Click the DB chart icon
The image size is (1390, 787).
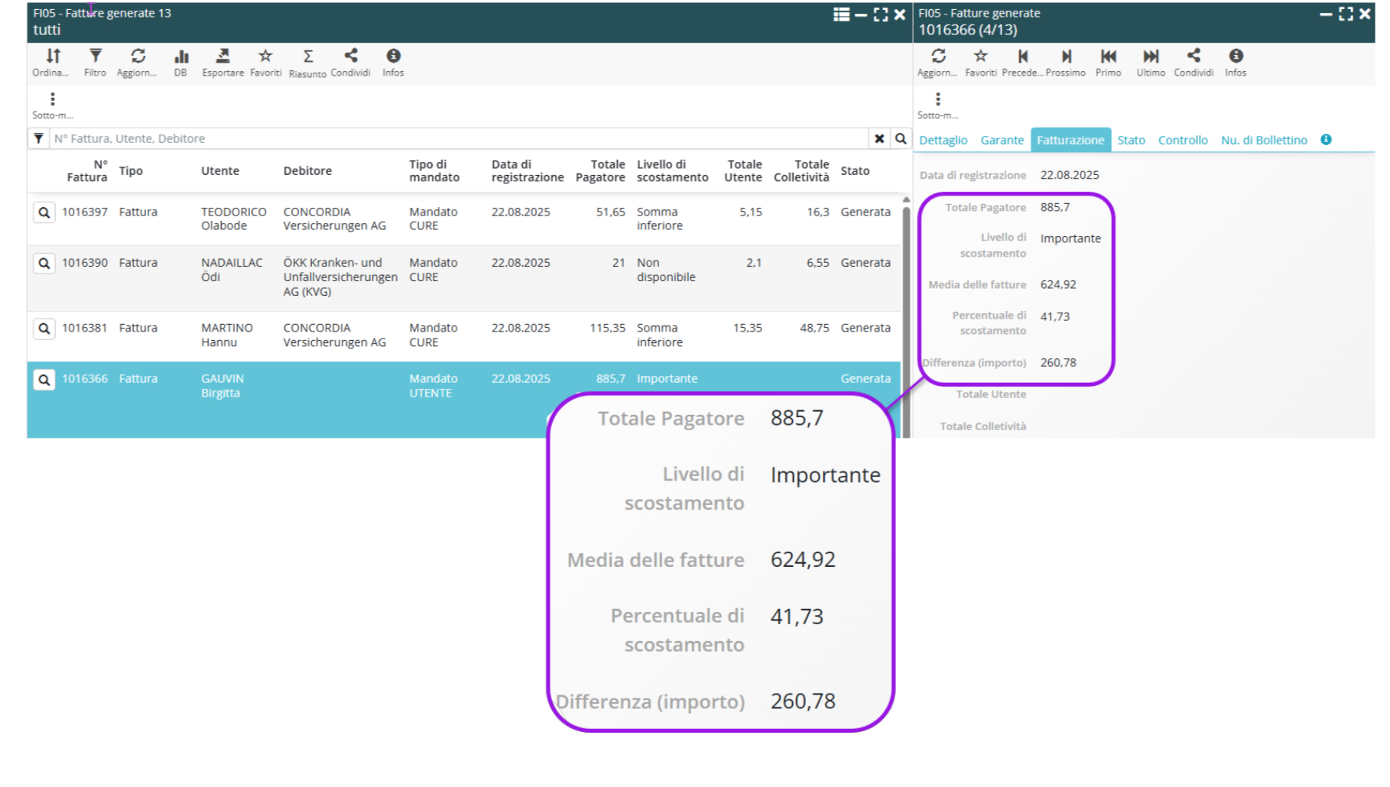[180, 57]
